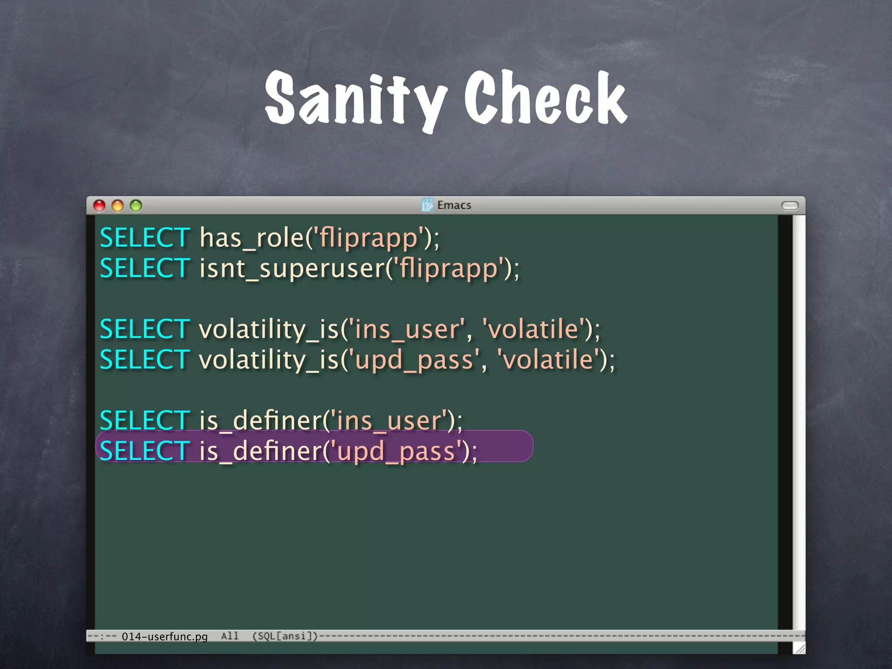Click the Emacs title text

coord(454,205)
